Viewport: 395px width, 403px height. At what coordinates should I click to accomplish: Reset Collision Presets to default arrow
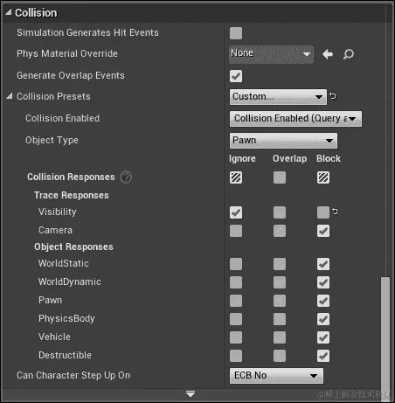tap(333, 96)
